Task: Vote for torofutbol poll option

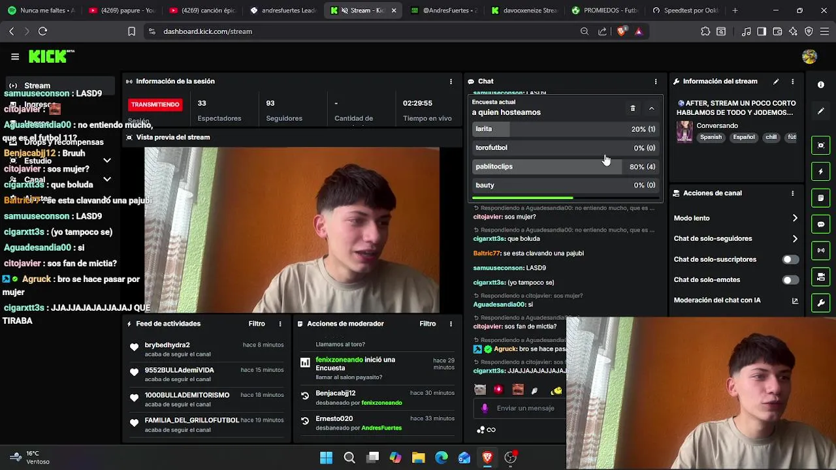Action: [566, 148]
